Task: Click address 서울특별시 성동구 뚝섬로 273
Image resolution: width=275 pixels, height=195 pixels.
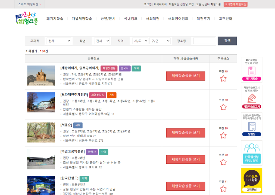Action: point(83,141)
